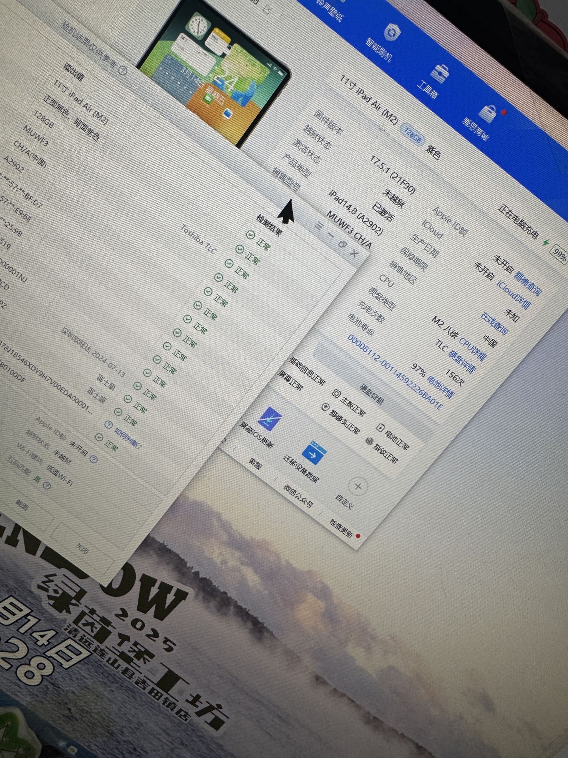Add a shortcut with the 自定义 plus button
Screen dimensions: 568x758
pos(357,486)
